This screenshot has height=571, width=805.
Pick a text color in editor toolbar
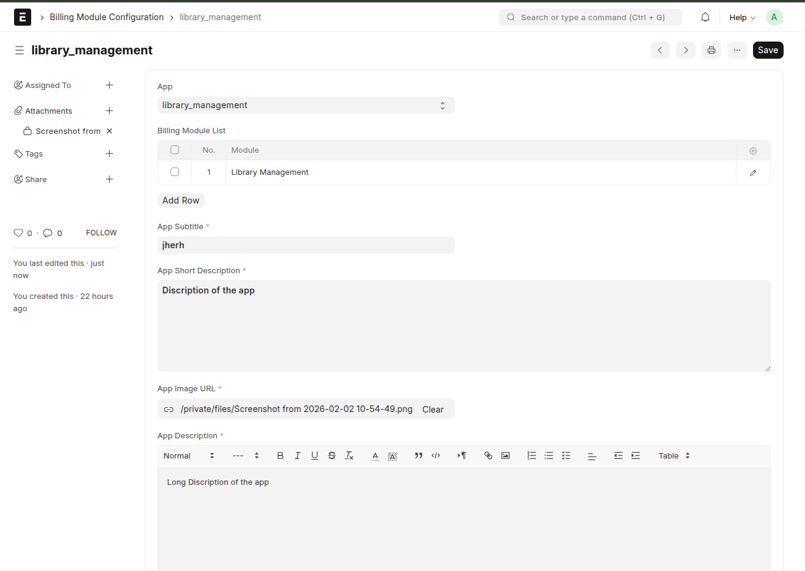click(375, 455)
